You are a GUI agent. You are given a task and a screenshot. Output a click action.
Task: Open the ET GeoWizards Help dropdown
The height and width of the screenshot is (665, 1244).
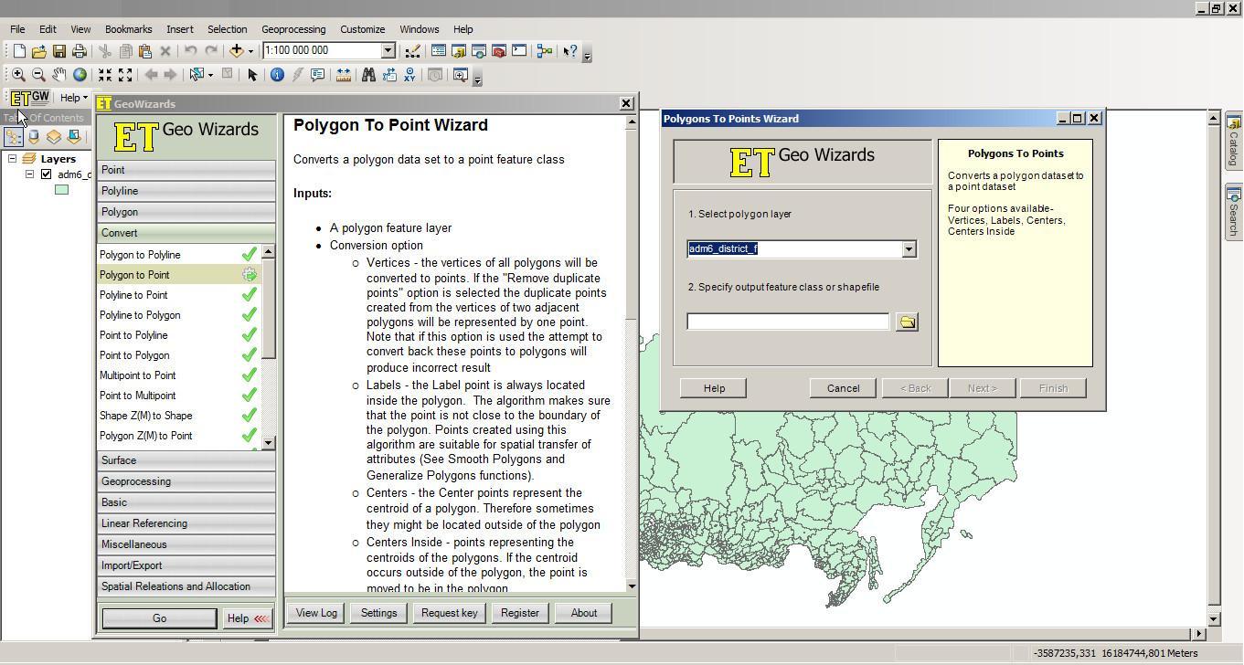click(74, 98)
